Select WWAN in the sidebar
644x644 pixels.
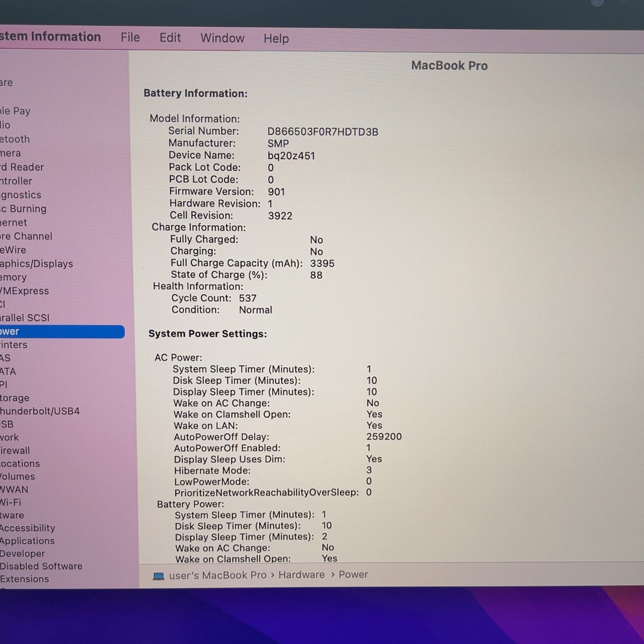(14, 489)
